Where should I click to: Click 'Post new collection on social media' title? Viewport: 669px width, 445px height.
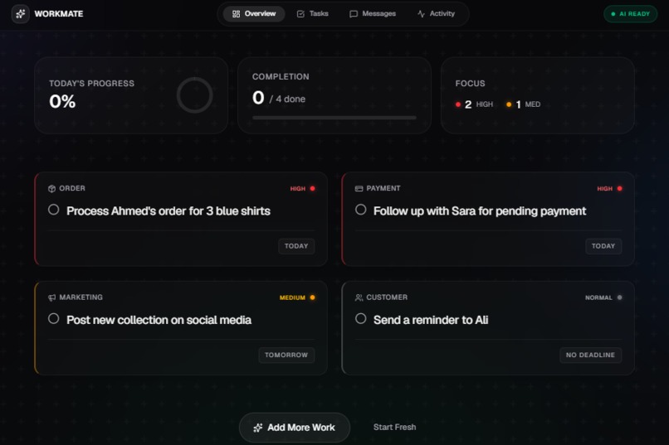(x=159, y=320)
